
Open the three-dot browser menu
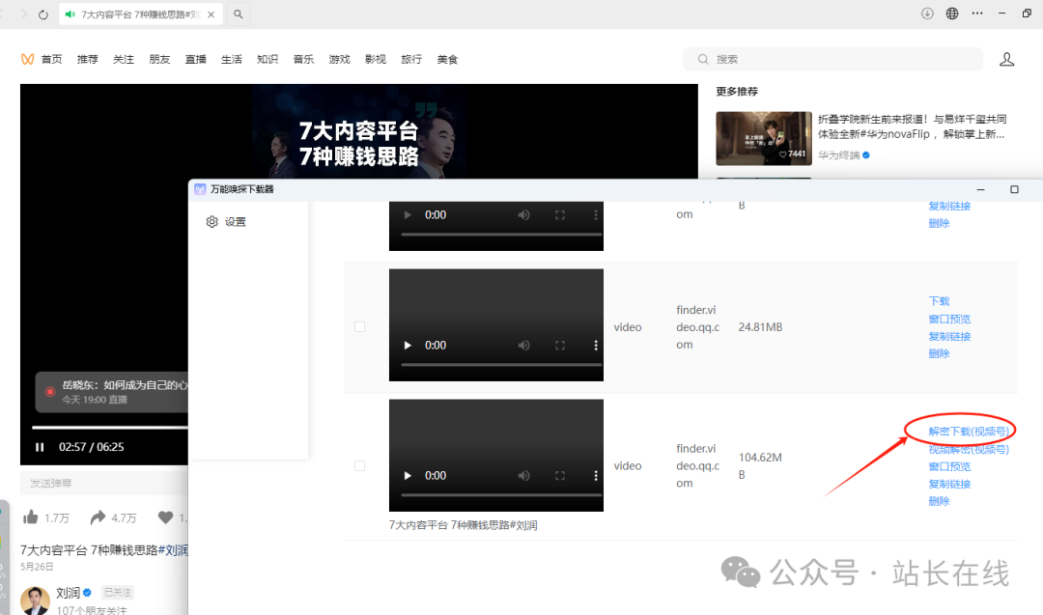point(977,14)
